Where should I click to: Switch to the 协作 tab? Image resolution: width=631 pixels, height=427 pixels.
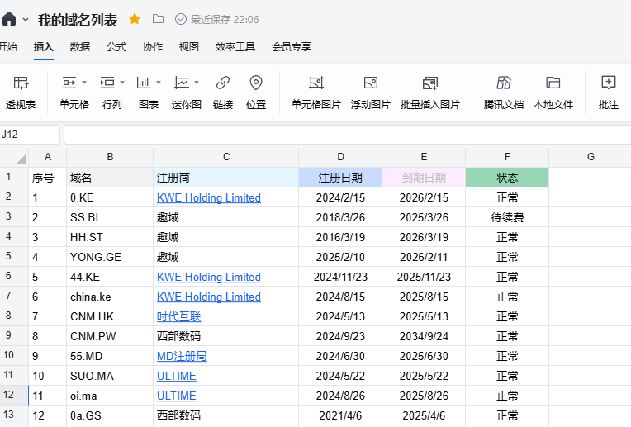point(153,47)
